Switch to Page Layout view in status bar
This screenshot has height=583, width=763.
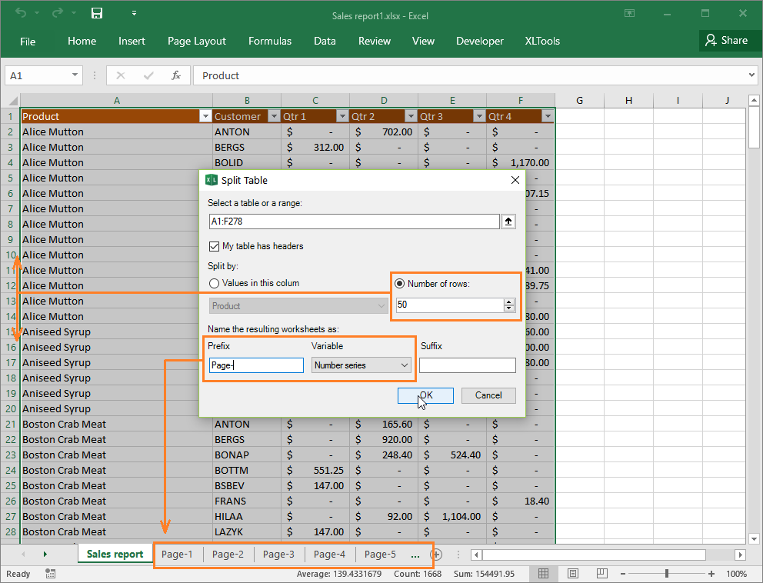tap(573, 573)
